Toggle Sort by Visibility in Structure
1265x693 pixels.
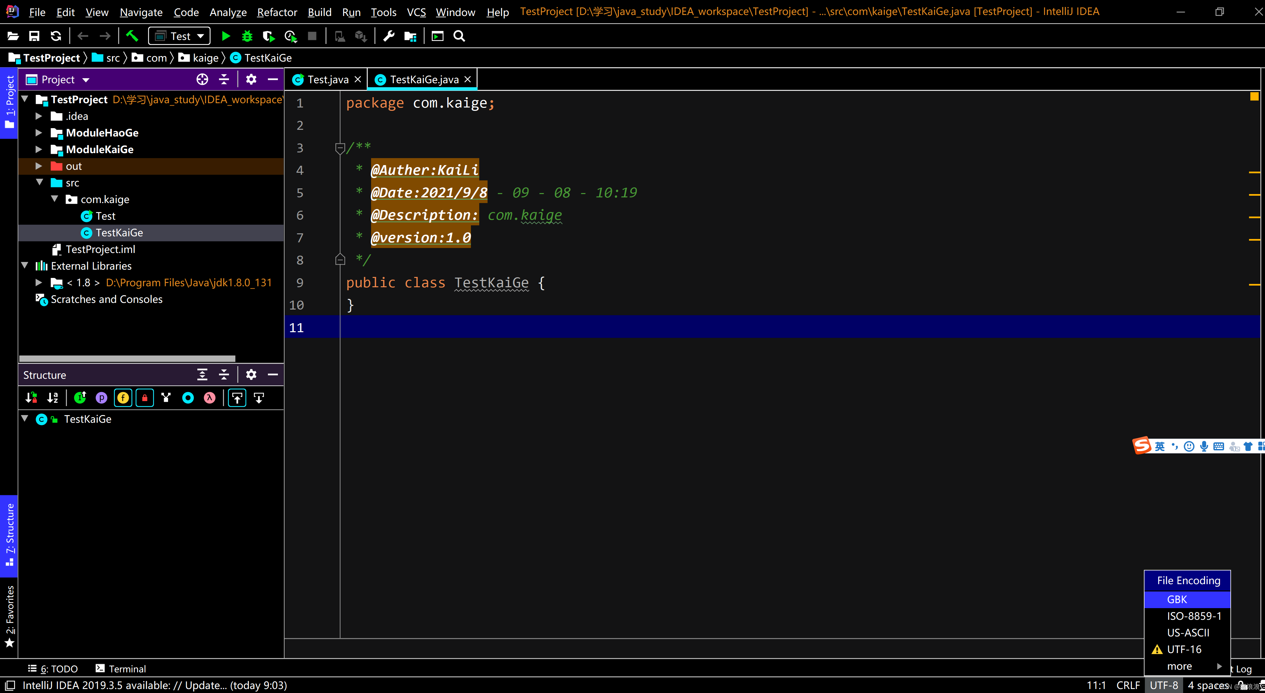point(31,398)
